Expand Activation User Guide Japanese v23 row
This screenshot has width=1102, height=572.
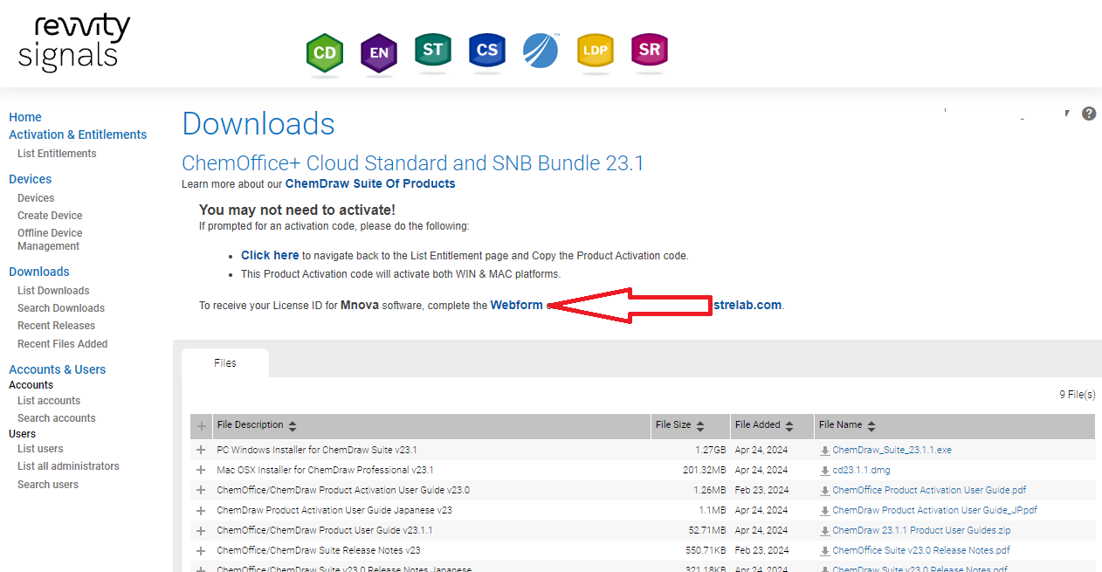pos(202,511)
